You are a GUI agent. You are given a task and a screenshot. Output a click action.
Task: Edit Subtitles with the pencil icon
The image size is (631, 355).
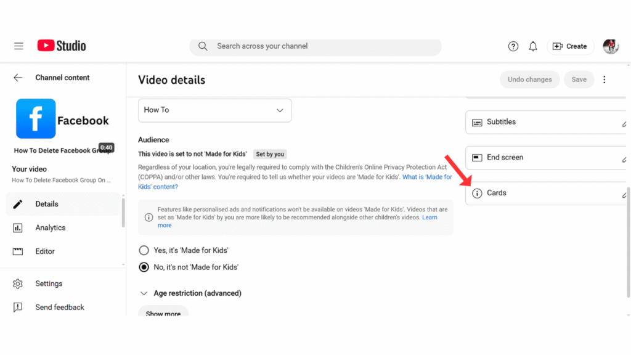tap(624, 124)
